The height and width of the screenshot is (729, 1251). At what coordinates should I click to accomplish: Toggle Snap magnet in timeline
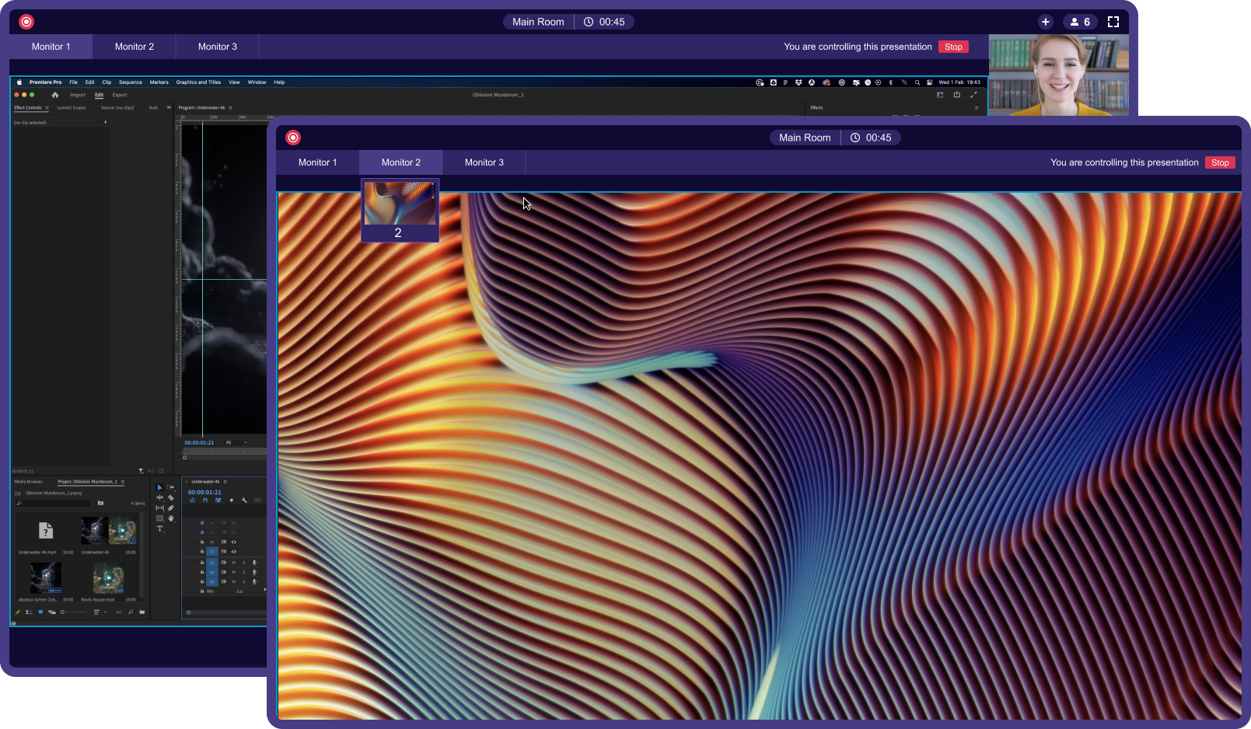pyautogui.click(x=205, y=501)
